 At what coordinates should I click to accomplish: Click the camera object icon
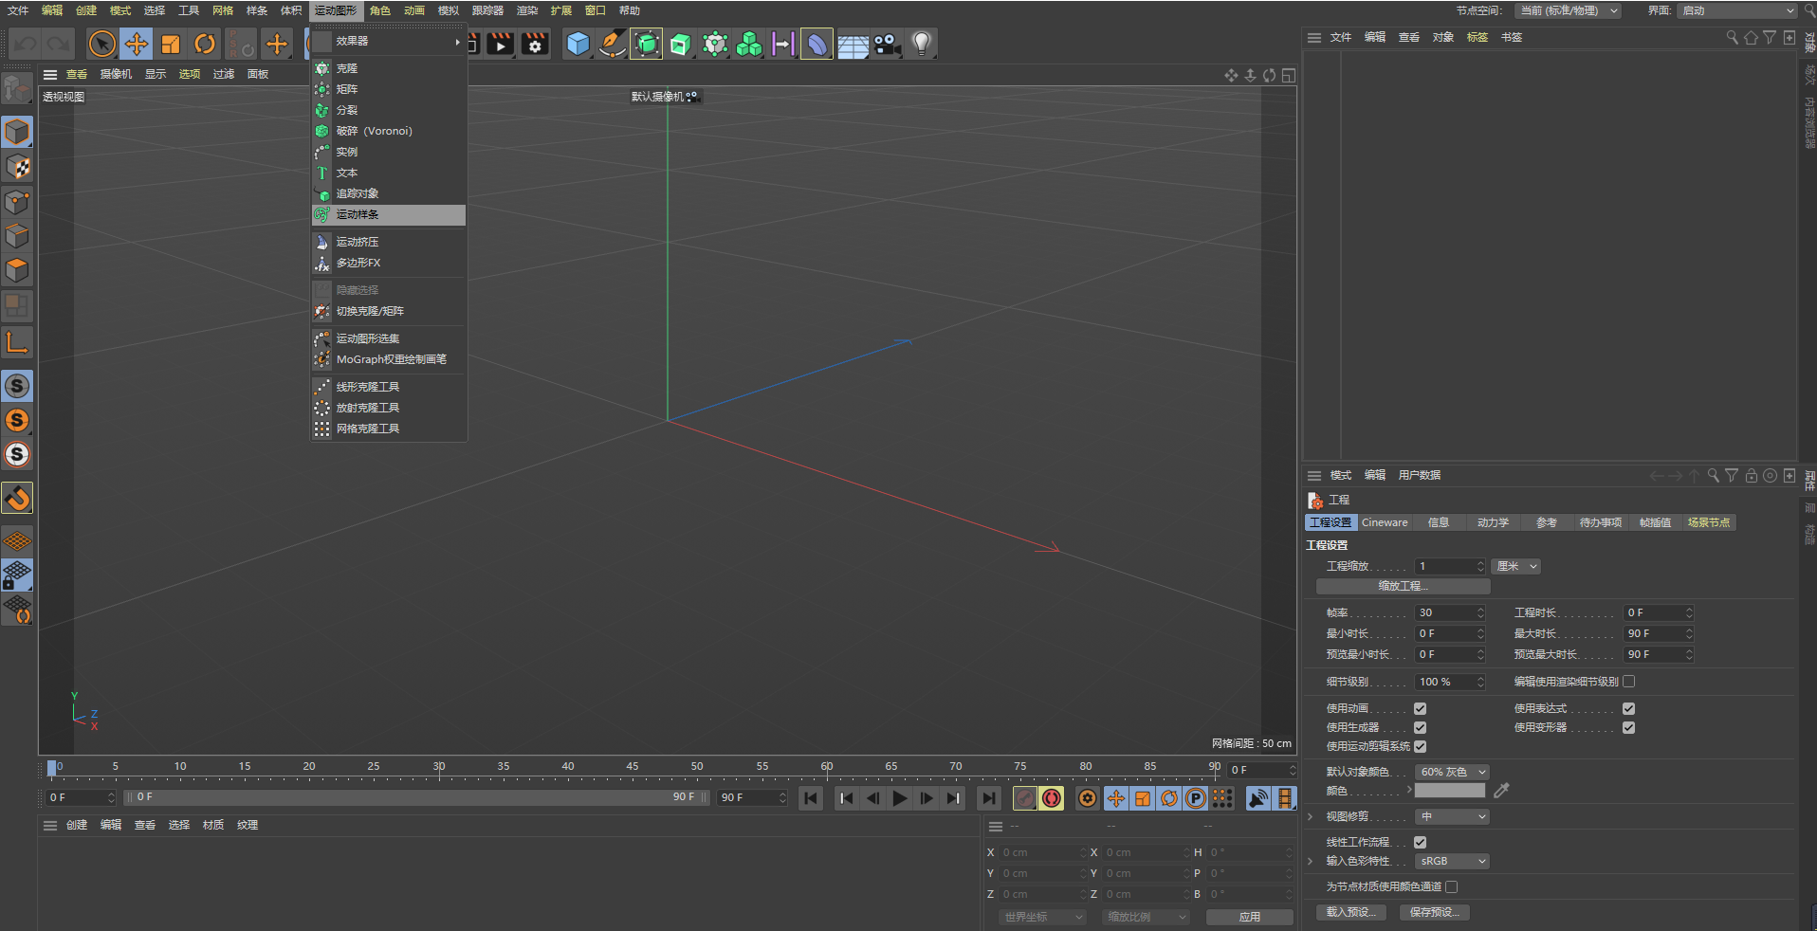point(888,44)
